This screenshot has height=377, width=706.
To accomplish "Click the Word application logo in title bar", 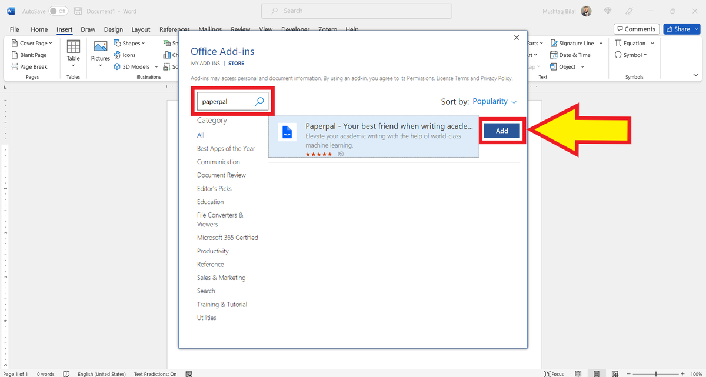I will [x=11, y=11].
